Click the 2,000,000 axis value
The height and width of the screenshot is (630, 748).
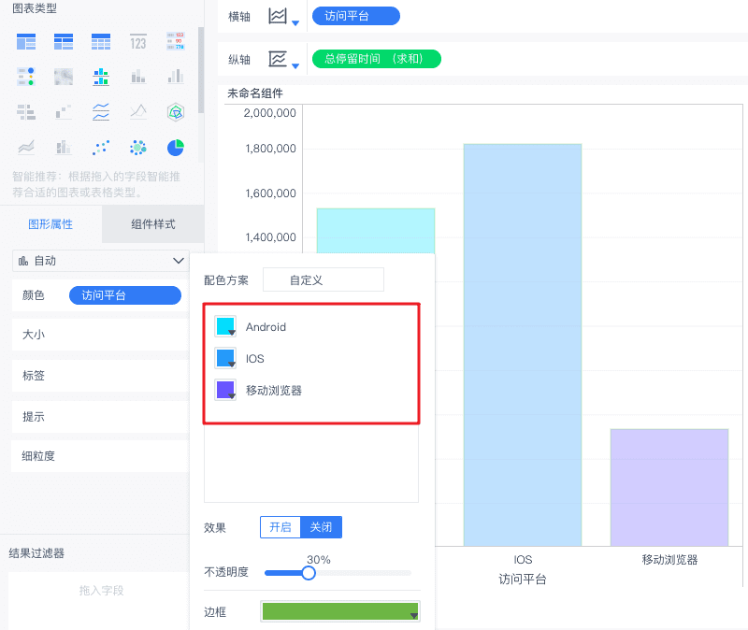269,113
